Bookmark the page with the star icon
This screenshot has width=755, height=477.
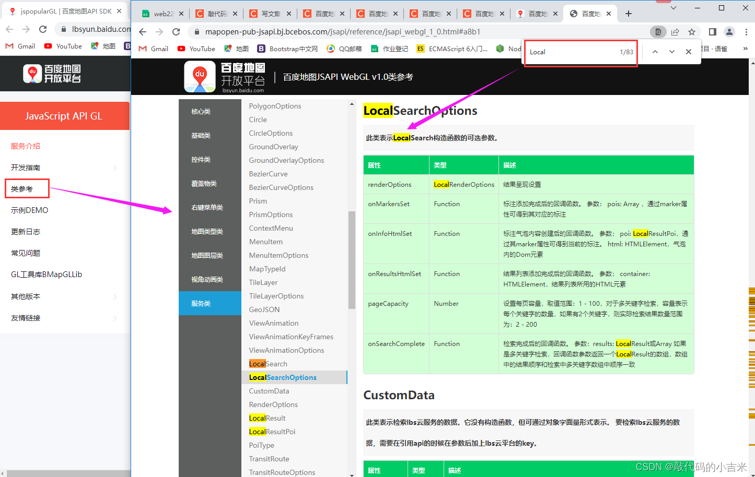(692, 32)
